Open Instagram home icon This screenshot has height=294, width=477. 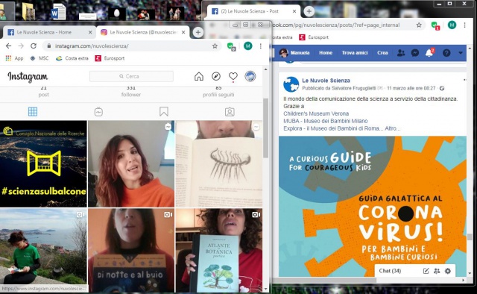pyautogui.click(x=199, y=76)
